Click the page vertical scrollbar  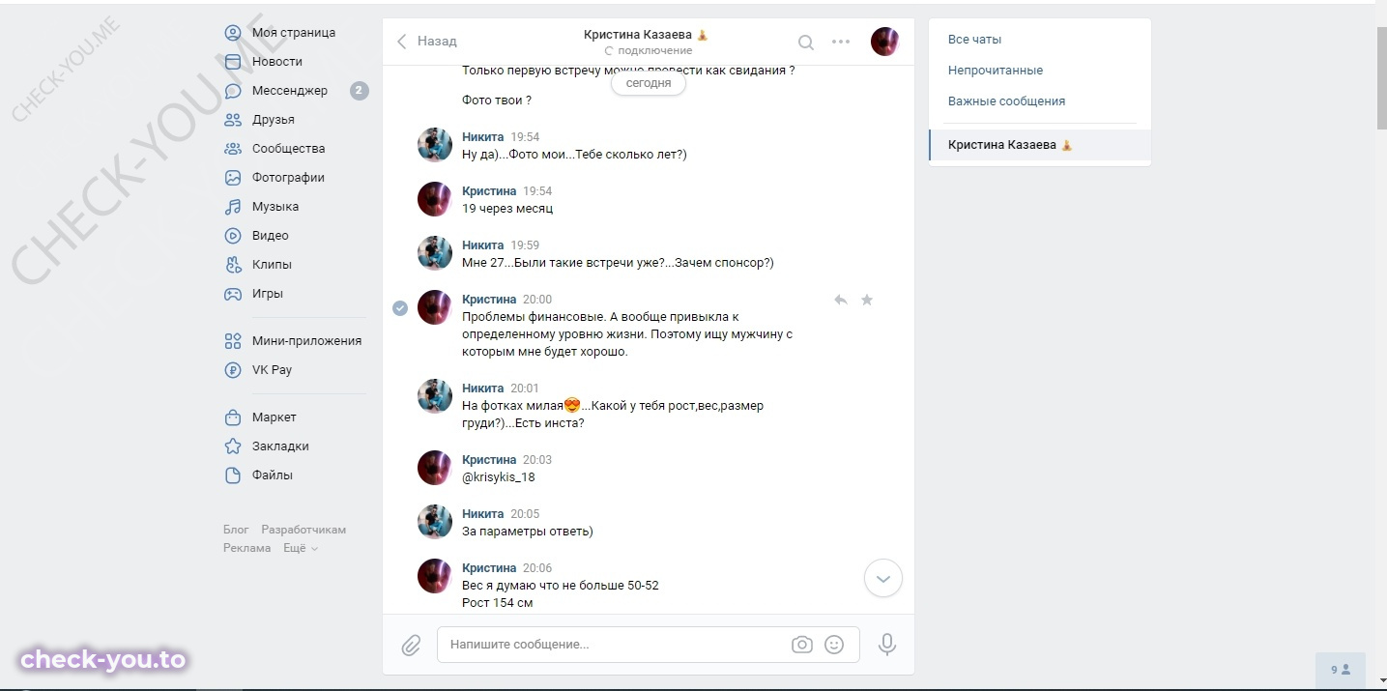[1381, 77]
